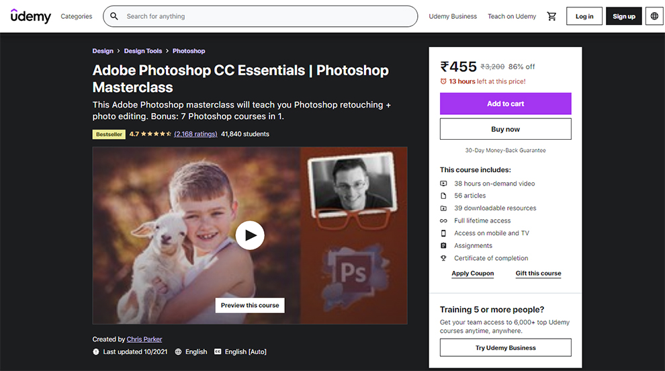
Task: Click the 41,840 students text
Action: point(245,134)
